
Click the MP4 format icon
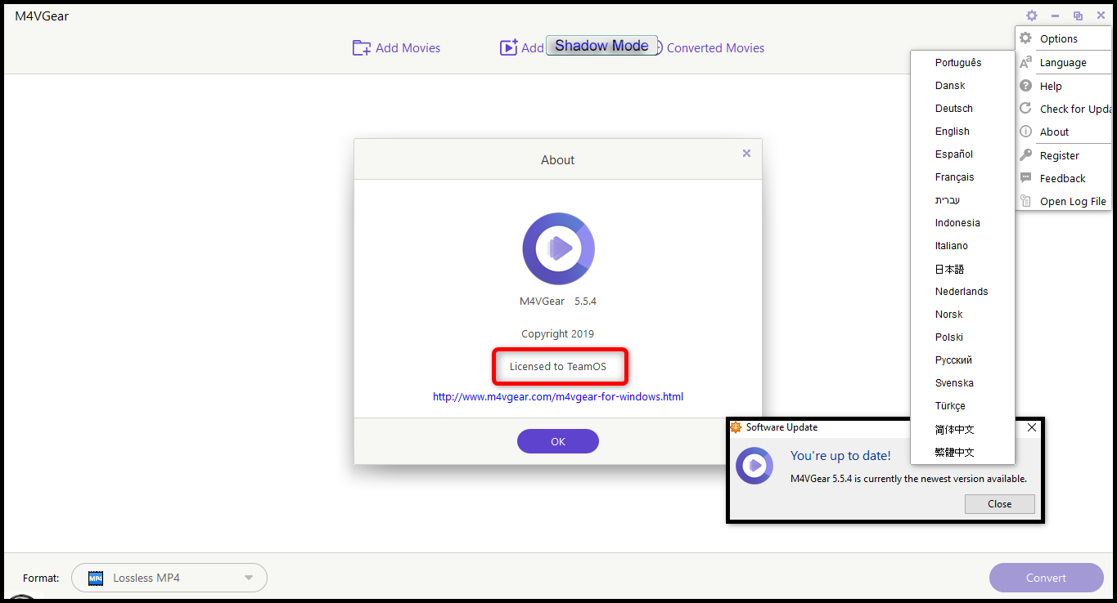(x=96, y=578)
